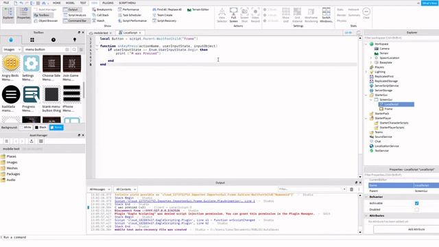439x247 pixels.
Task: Select the Toolbox Recent clock tab
Action: pyautogui.click(x=54, y=40)
